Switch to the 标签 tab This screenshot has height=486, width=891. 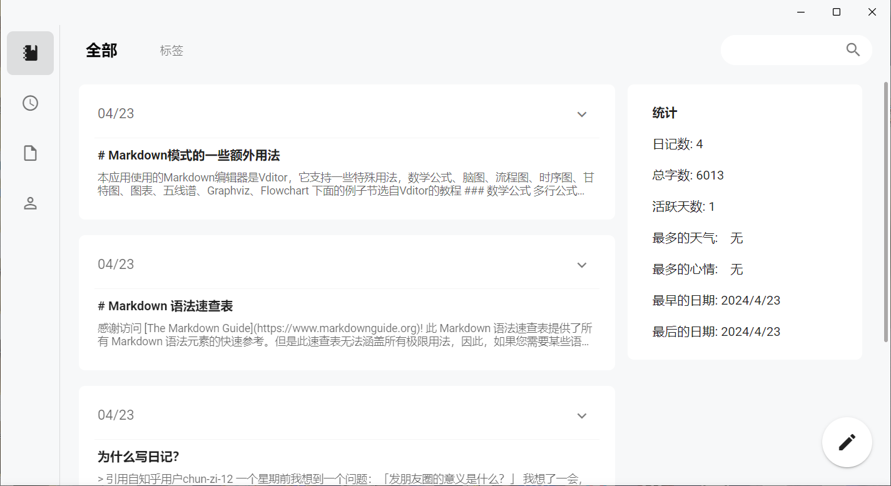(x=171, y=51)
